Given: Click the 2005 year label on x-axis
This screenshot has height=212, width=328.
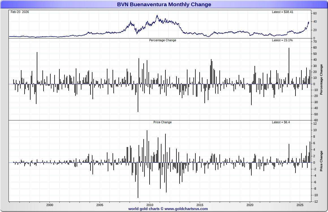Looking at the screenshot, I should coord(100,205).
